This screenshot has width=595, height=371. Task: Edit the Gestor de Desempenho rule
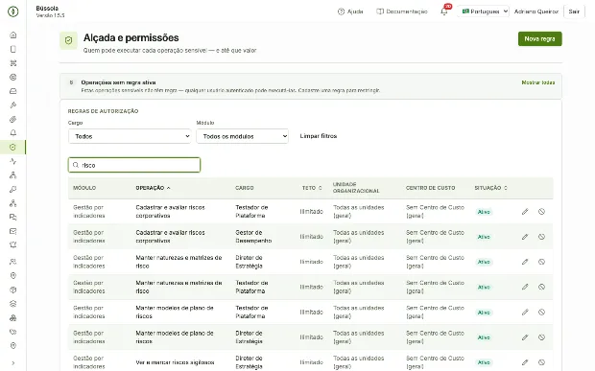(x=525, y=237)
